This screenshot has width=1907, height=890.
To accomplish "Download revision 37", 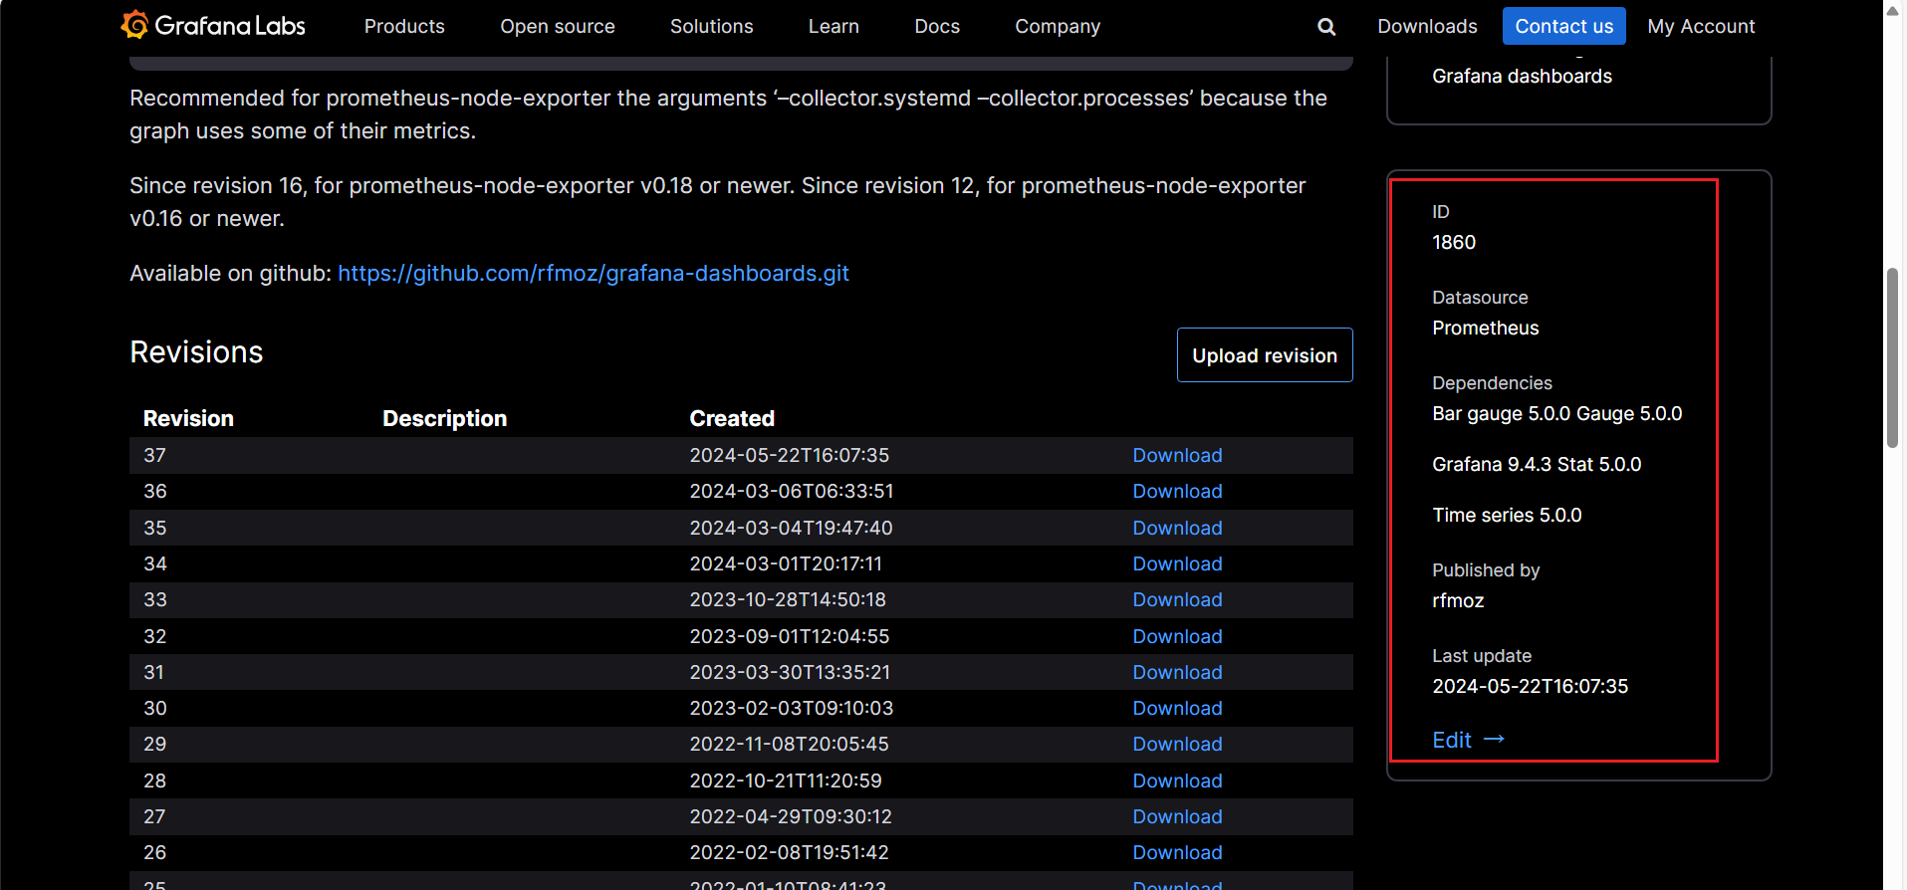I will coord(1177,455).
